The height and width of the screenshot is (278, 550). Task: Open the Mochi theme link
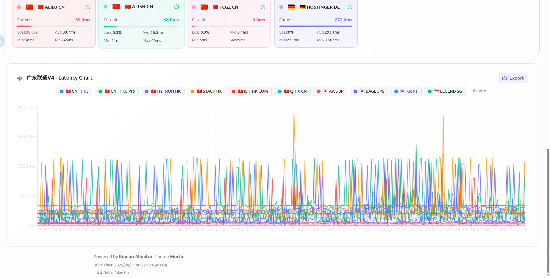(176, 257)
